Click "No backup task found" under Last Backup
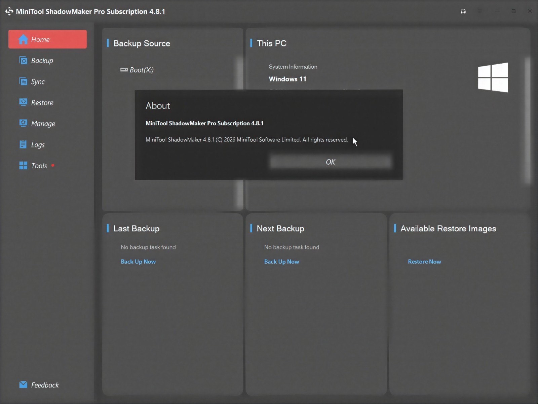The image size is (538, 404). tap(148, 247)
